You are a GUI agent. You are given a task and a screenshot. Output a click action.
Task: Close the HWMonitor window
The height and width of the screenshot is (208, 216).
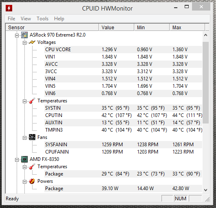coord(201,6)
